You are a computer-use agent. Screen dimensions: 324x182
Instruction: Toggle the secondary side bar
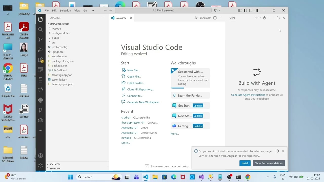256,10
